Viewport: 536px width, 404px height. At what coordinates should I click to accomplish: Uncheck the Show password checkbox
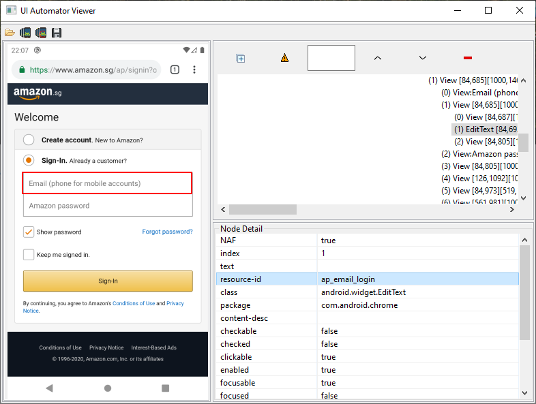[29, 232]
